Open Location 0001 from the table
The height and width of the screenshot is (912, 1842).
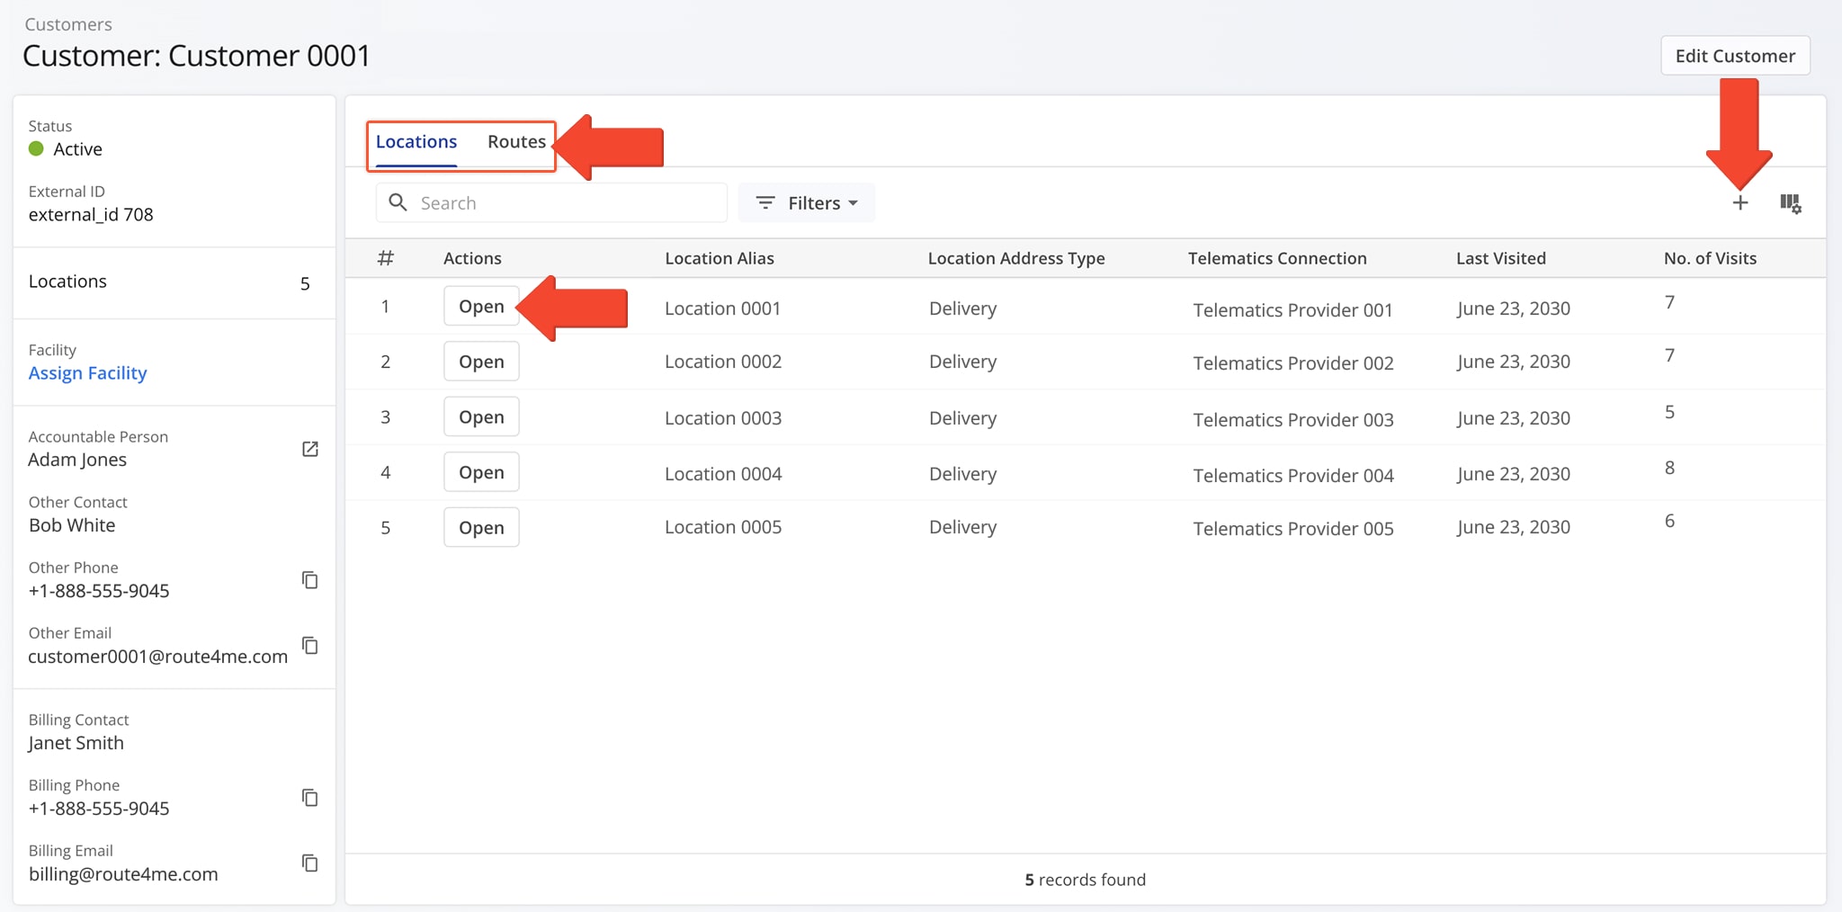(480, 306)
